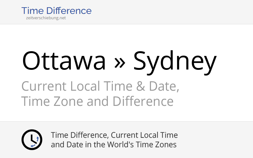Click the word 'Difference' in the blue logo
This screenshot has width=253, height=158.
pyautogui.click(x=69, y=11)
